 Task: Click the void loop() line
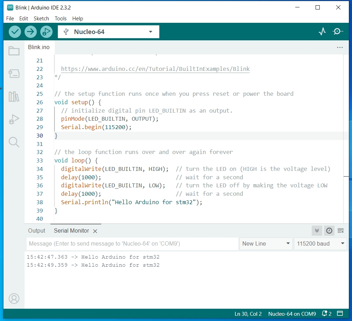pos(76,161)
